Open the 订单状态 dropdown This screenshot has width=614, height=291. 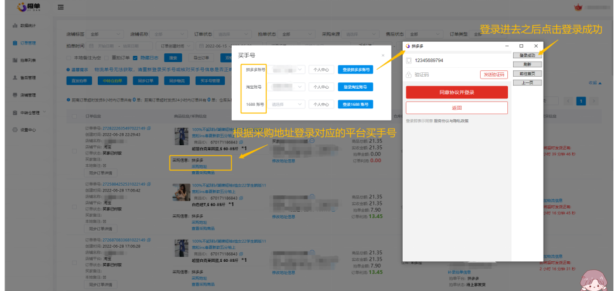(x=234, y=34)
